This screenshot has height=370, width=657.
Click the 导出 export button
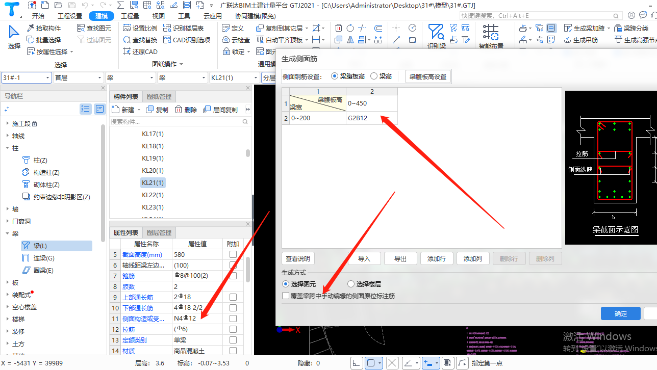click(x=400, y=258)
